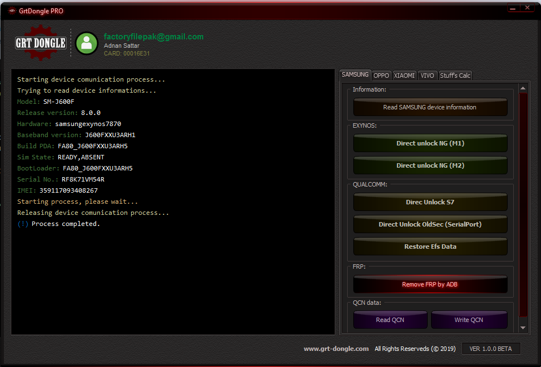Image resolution: width=541 pixels, height=367 pixels.
Task: Click All Rights Reserveds (© 2019) text
Action: [415, 349]
